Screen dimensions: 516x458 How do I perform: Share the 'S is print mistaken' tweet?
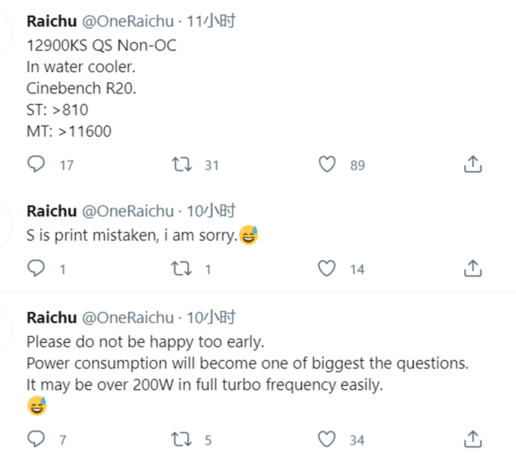472,268
